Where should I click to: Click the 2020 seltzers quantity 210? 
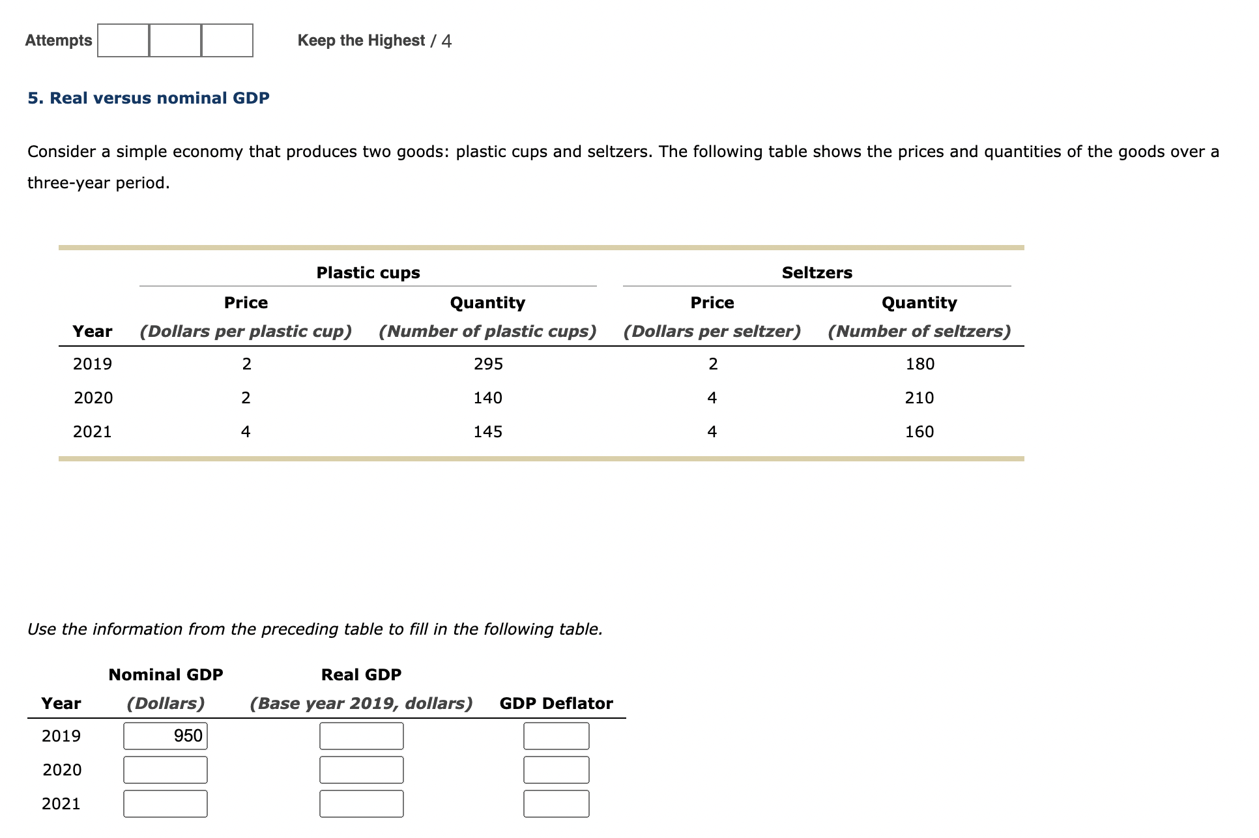[919, 397]
